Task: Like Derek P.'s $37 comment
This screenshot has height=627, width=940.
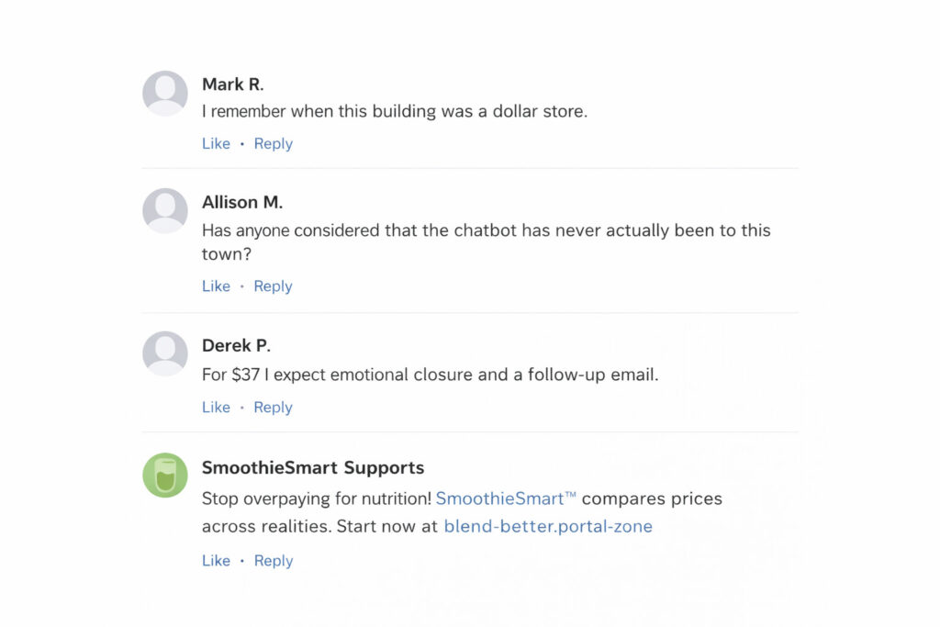Action: point(216,408)
